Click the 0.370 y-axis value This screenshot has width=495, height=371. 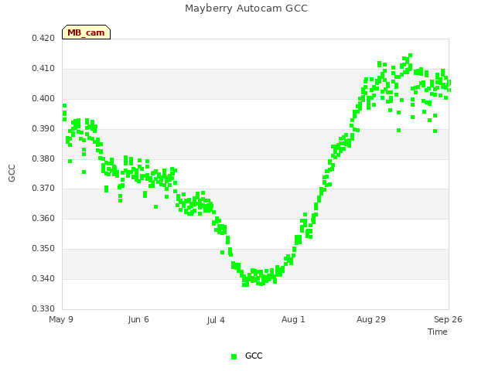43,189
